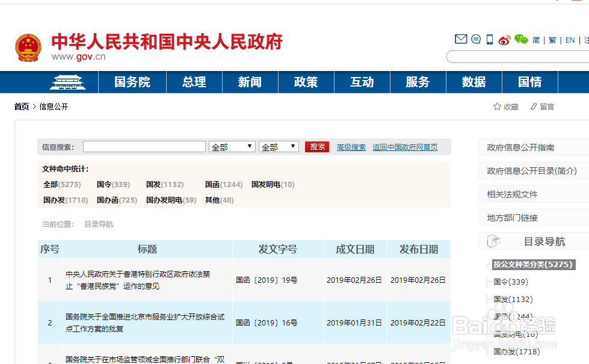This screenshot has height=364, width=589.
Task: Open the 数据 nav menu
Action: (474, 82)
